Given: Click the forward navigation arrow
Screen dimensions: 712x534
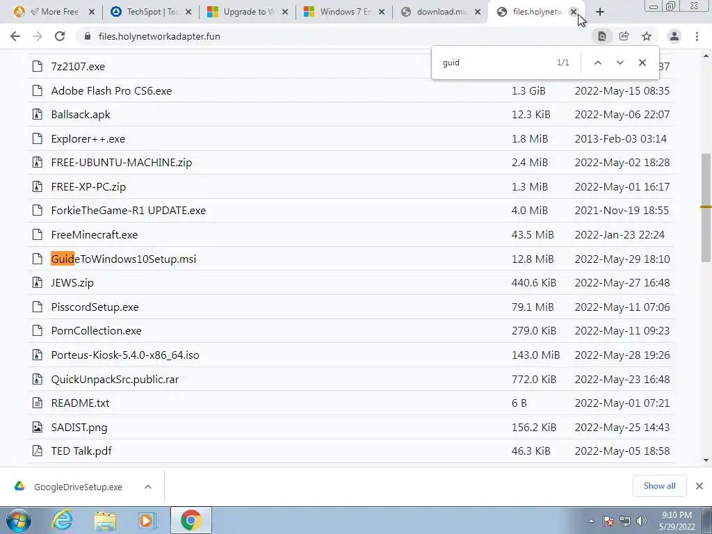Looking at the screenshot, I should click(x=38, y=36).
